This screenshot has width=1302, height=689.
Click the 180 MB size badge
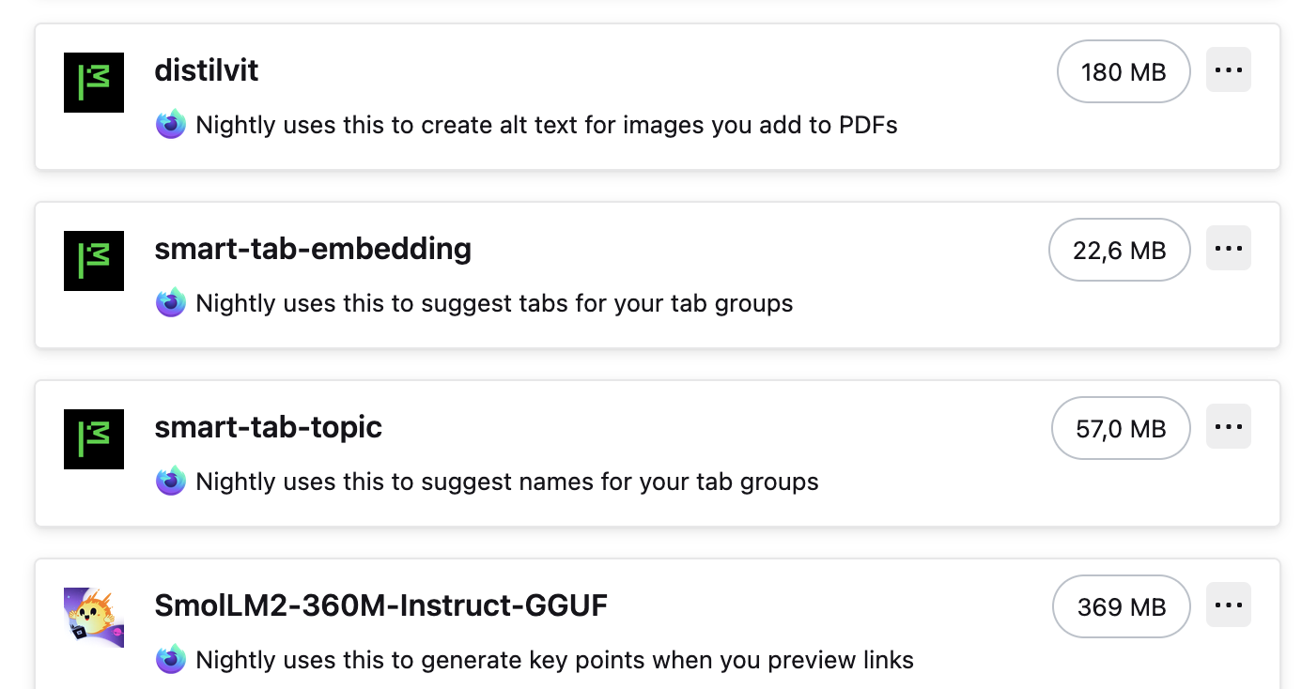click(x=1124, y=71)
